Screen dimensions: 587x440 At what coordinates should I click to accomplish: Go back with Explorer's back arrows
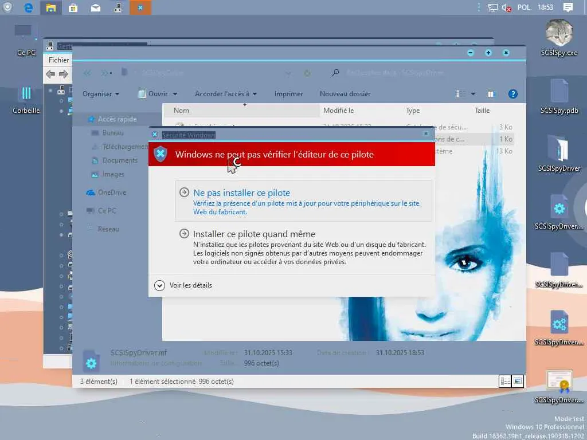click(x=87, y=73)
